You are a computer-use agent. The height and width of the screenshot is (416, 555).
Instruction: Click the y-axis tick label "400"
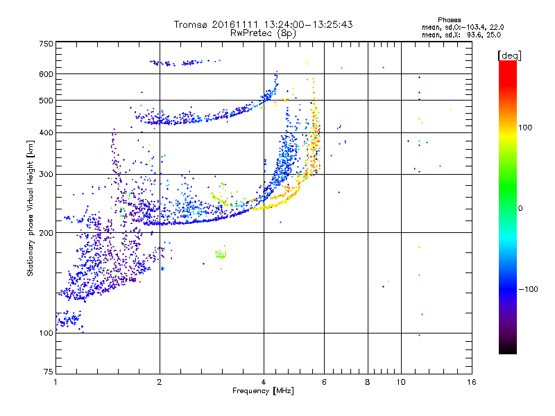46,133
